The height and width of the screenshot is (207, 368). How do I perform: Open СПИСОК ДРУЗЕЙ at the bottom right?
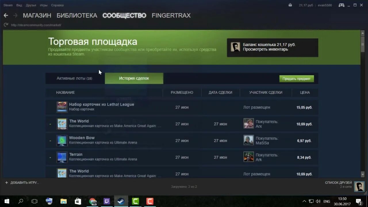click(338, 183)
